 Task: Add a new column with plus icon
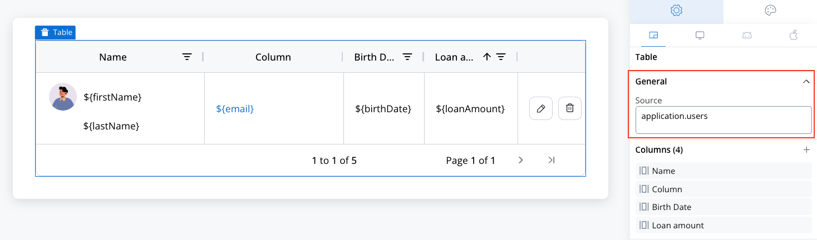coord(806,150)
